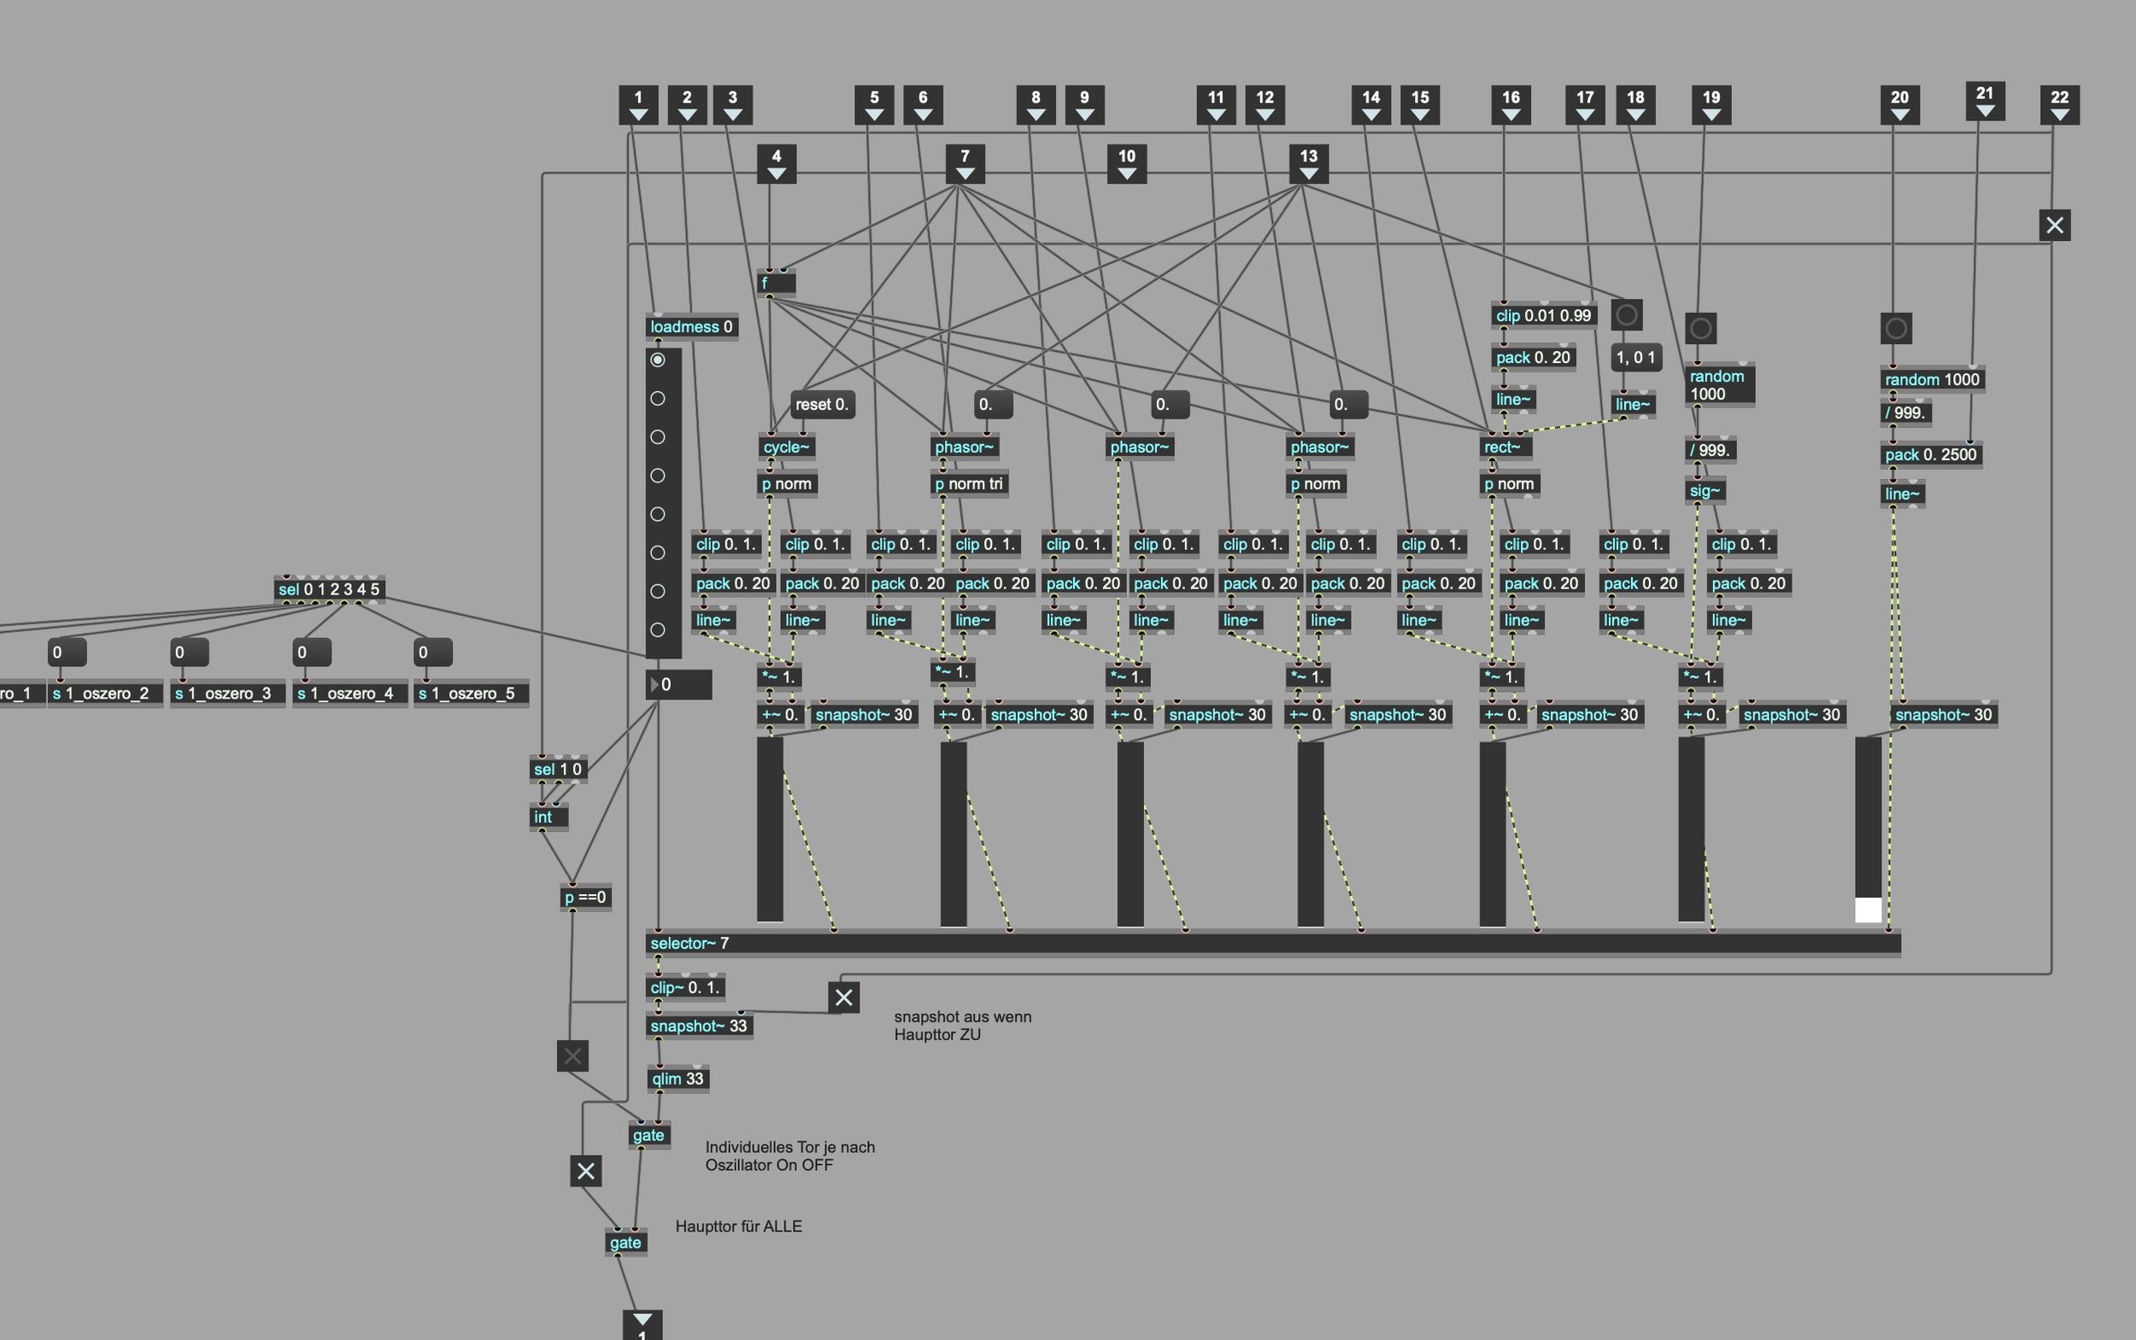2136x1340 pixels.
Task: Select the 'selector~ 7' object
Action: click(x=1273, y=943)
